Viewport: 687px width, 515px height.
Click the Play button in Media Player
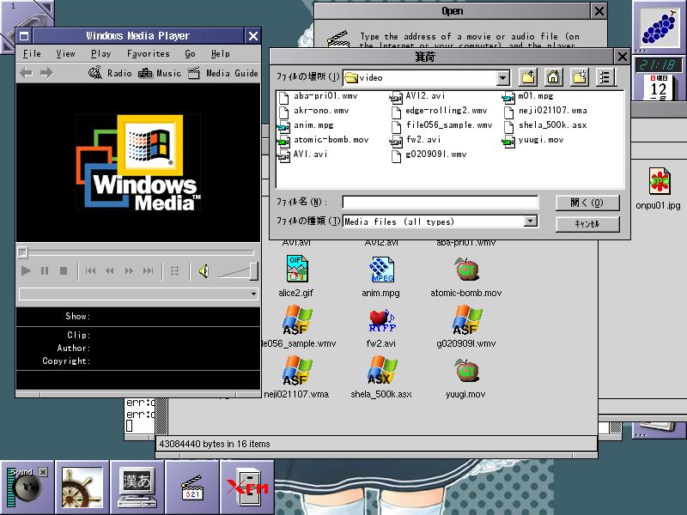click(26, 271)
